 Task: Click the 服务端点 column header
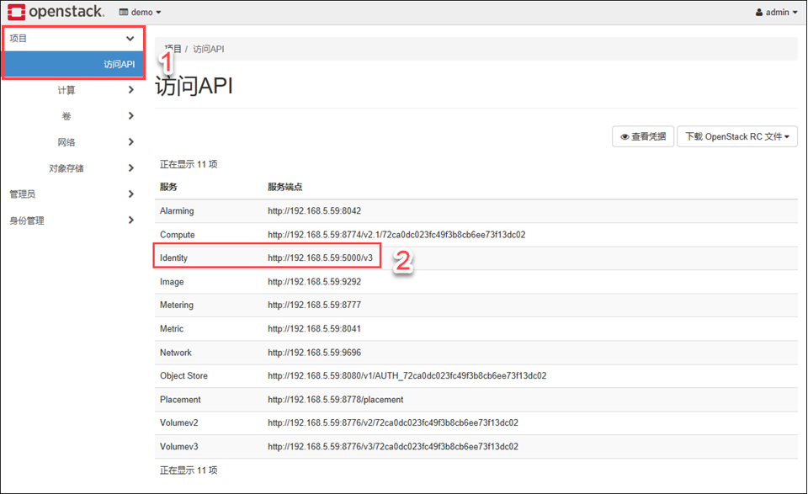pos(284,187)
